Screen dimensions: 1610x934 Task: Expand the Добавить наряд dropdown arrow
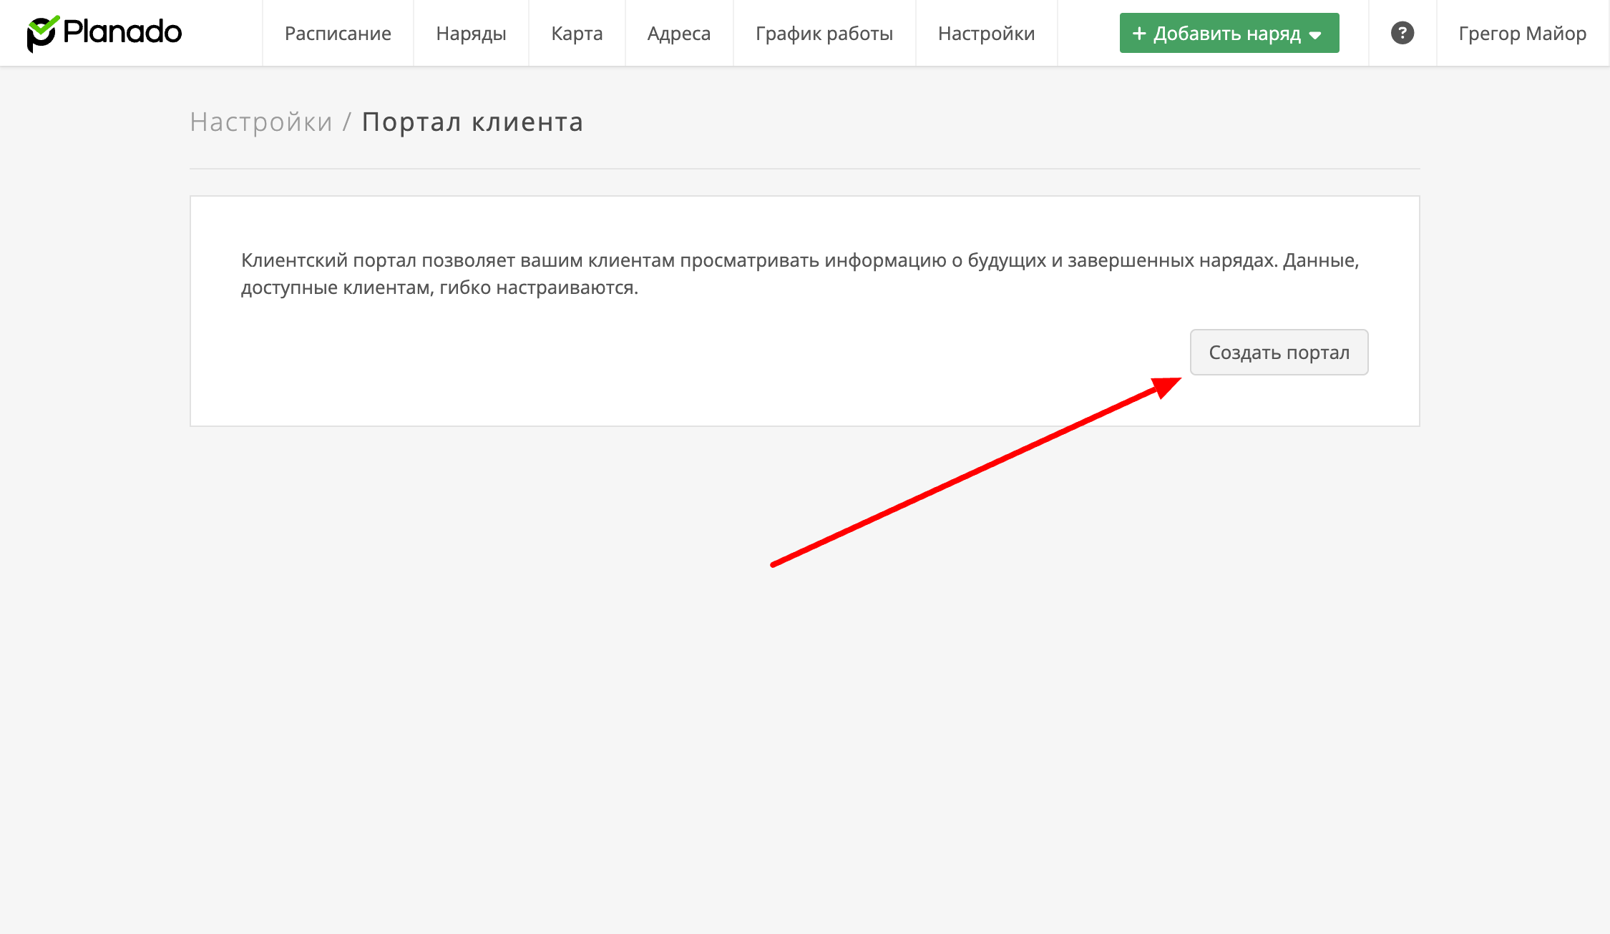[x=1315, y=34]
